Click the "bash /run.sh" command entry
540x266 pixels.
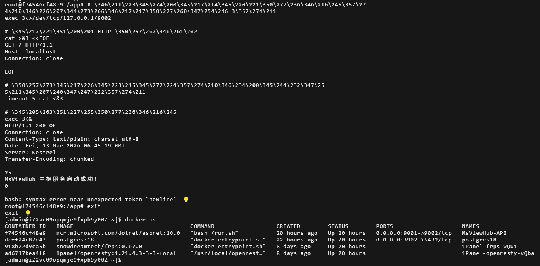214,233
